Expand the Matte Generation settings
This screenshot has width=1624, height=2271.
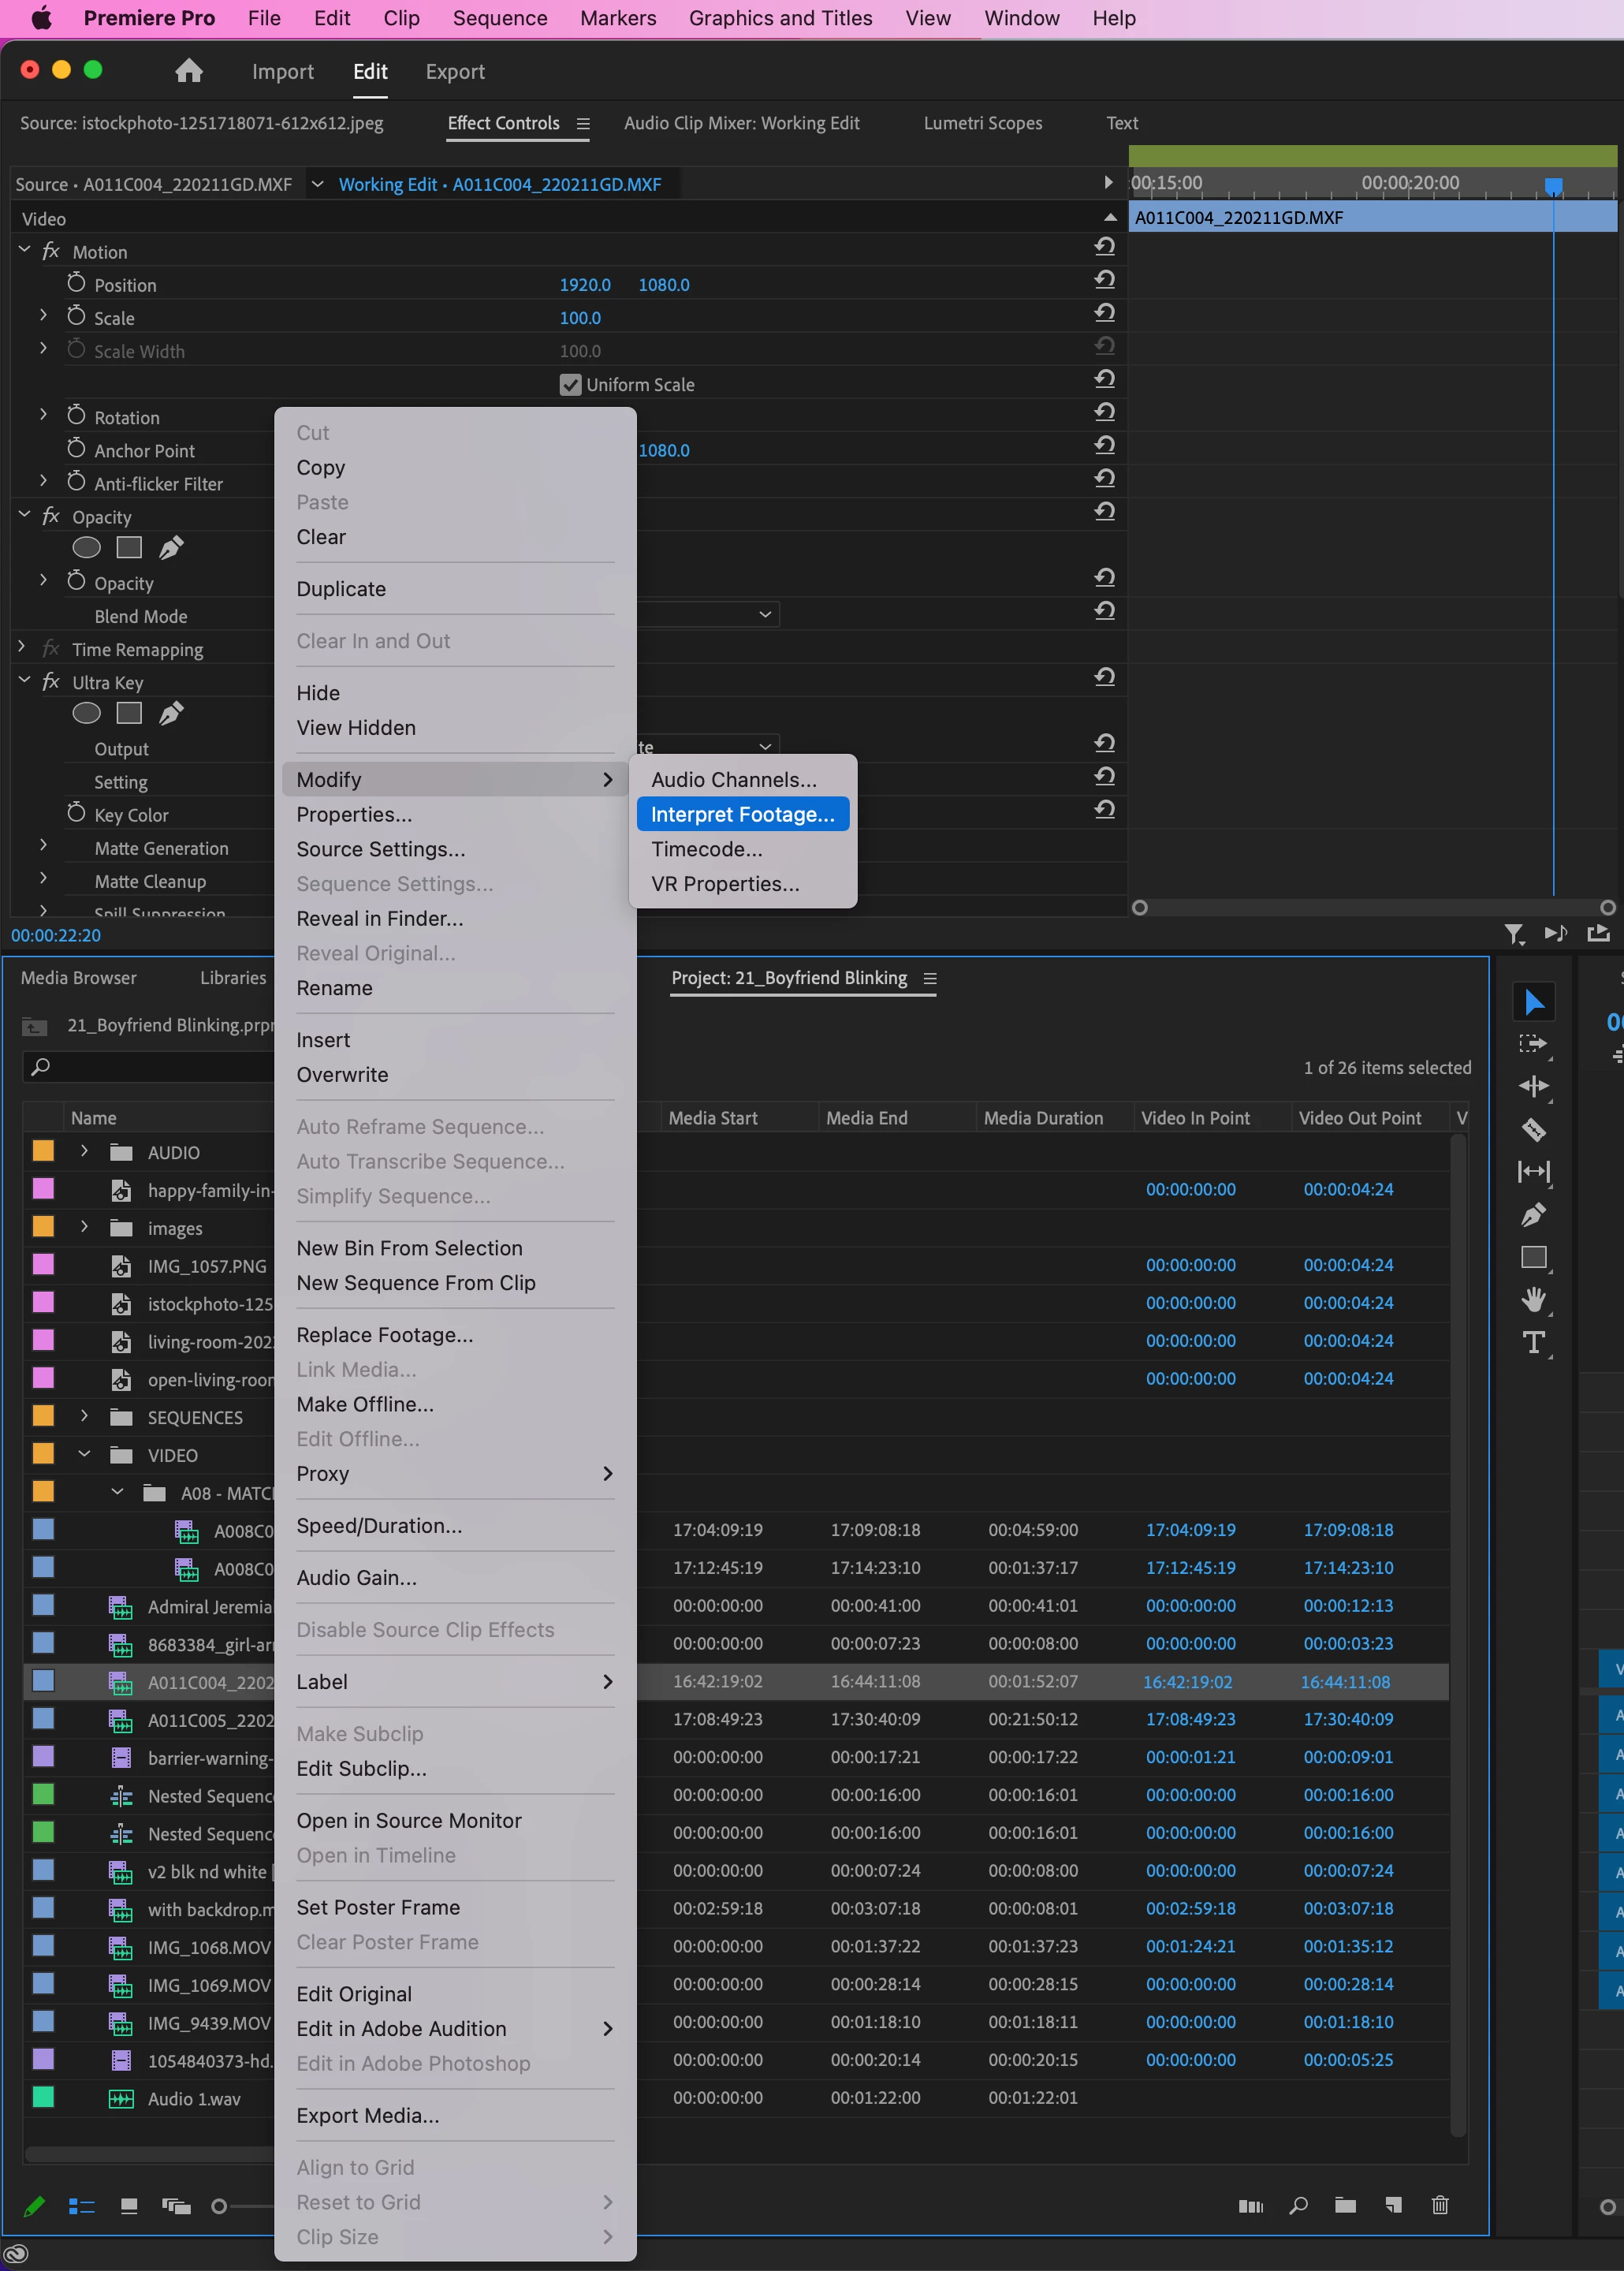[x=43, y=846]
